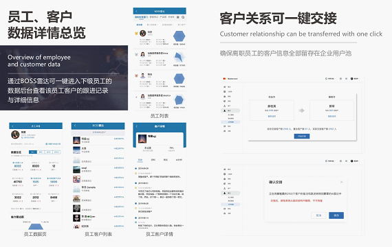This screenshot has width=392, height=247.
Task: Tap the 8468 metric value
Action: 54,197
